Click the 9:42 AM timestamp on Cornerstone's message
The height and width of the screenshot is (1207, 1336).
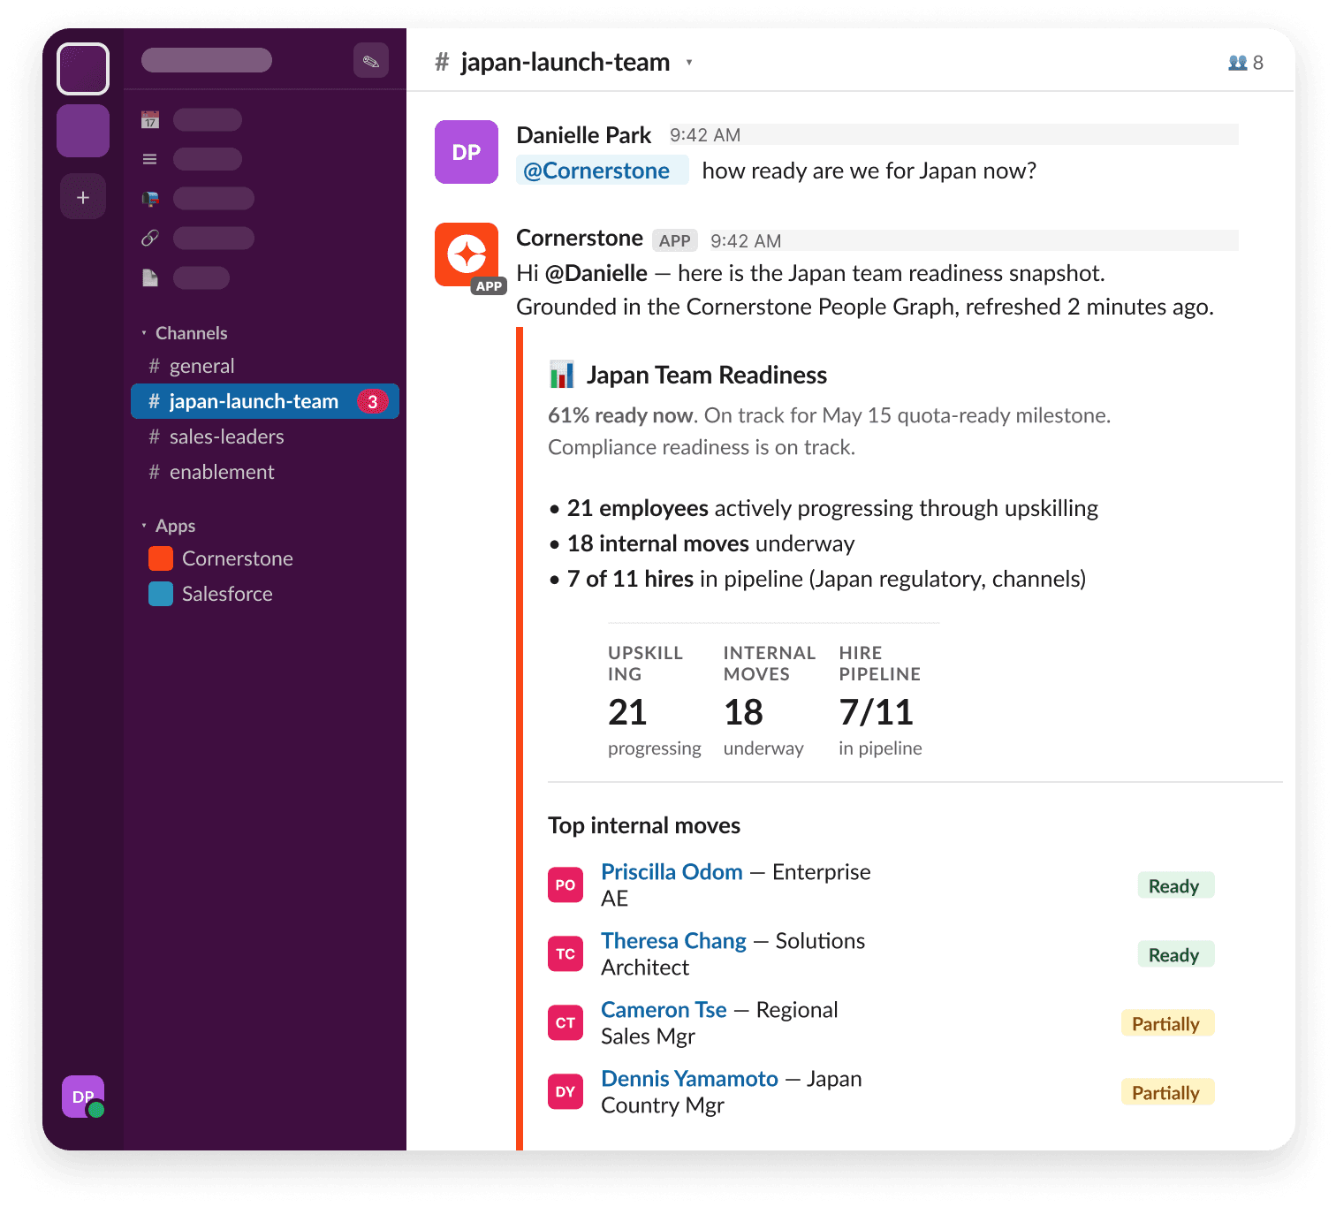tap(746, 241)
